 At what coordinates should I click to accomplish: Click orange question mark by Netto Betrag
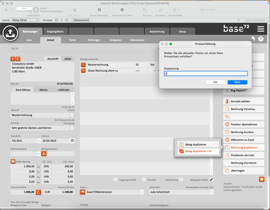[13, 162]
